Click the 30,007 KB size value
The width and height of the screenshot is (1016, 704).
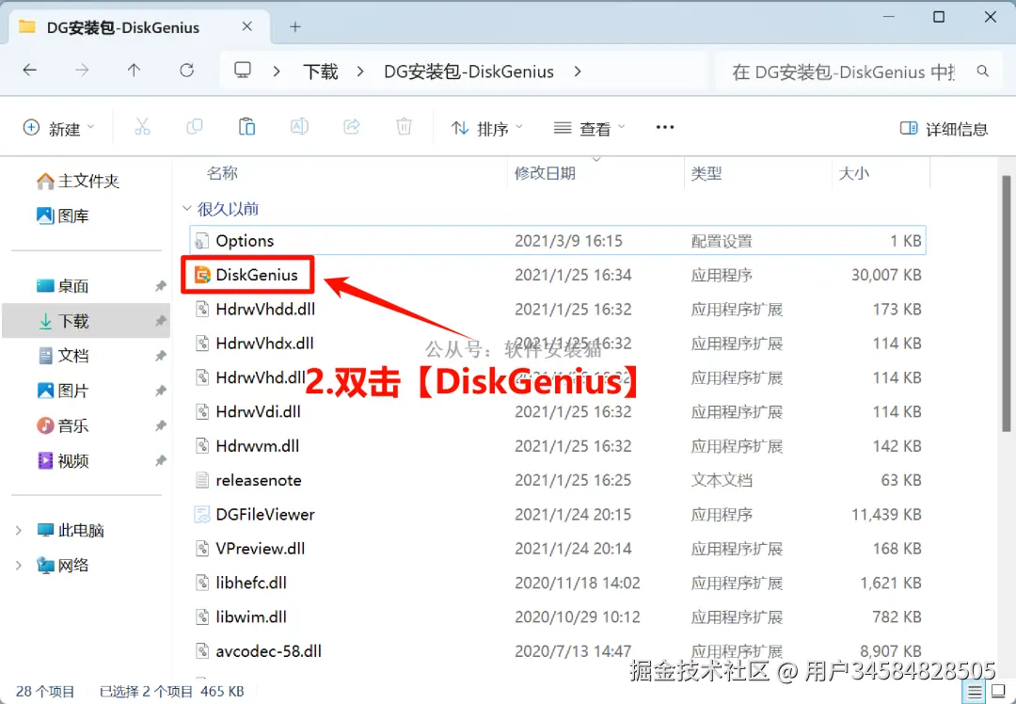pyautogui.click(x=886, y=275)
